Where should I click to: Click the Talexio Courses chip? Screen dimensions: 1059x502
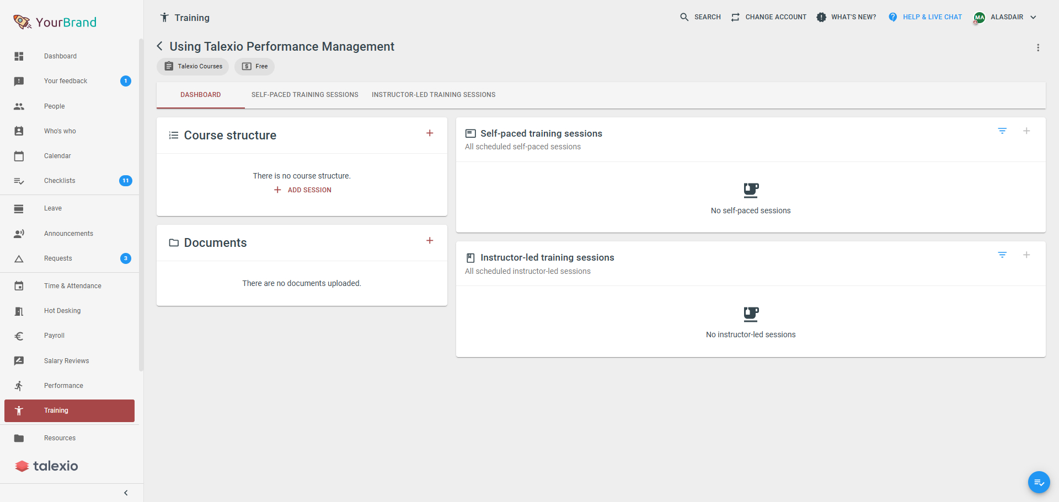(x=193, y=66)
